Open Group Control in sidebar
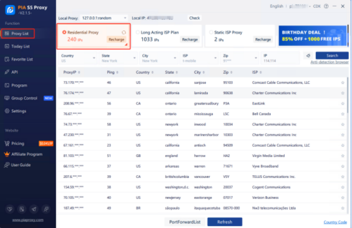 click(24, 98)
